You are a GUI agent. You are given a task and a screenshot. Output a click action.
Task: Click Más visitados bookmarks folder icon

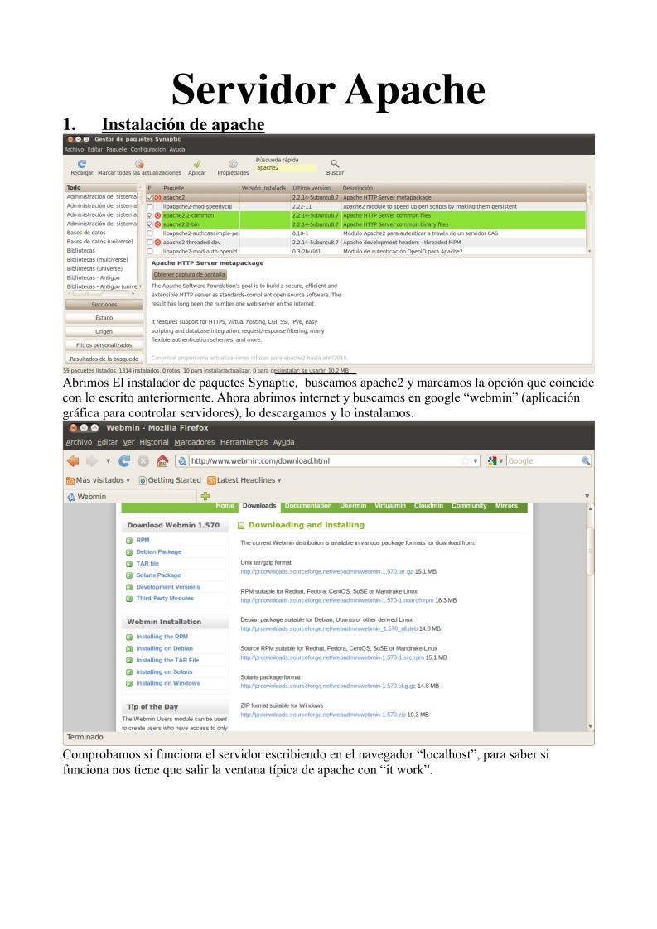[x=70, y=480]
